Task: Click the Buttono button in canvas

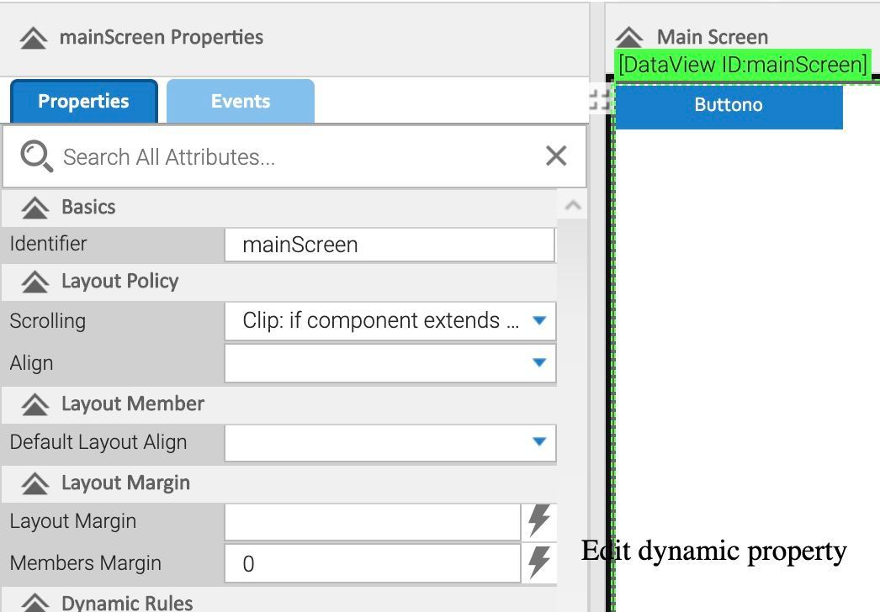Action: (x=729, y=105)
